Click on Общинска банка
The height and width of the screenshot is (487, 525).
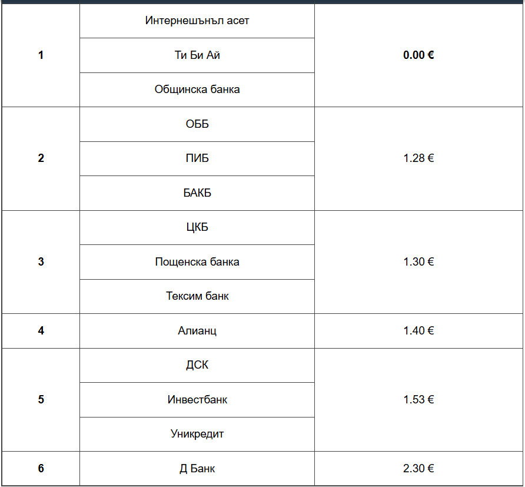(x=197, y=90)
